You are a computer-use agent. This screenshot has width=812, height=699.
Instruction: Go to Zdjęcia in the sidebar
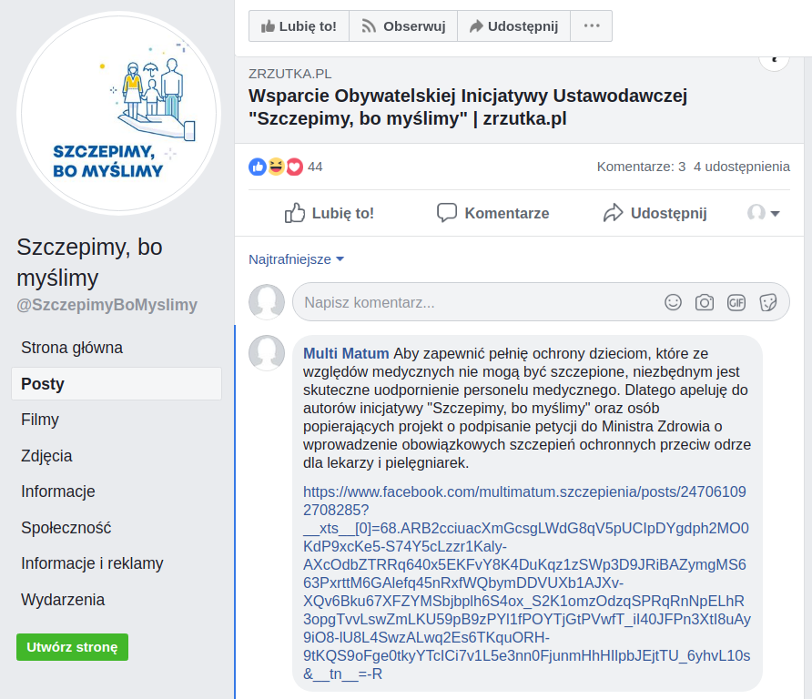[x=46, y=456]
